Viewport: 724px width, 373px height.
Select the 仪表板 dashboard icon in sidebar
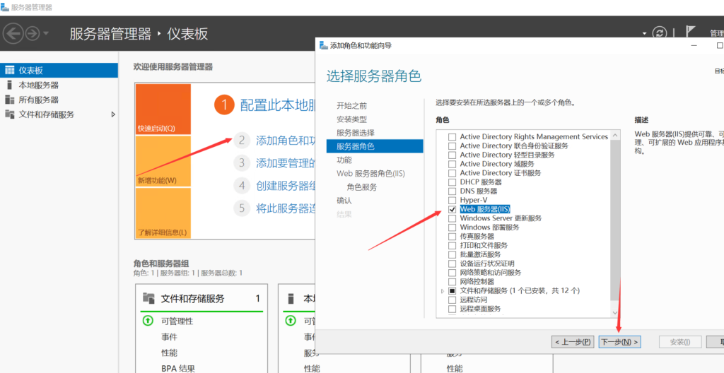[10, 70]
